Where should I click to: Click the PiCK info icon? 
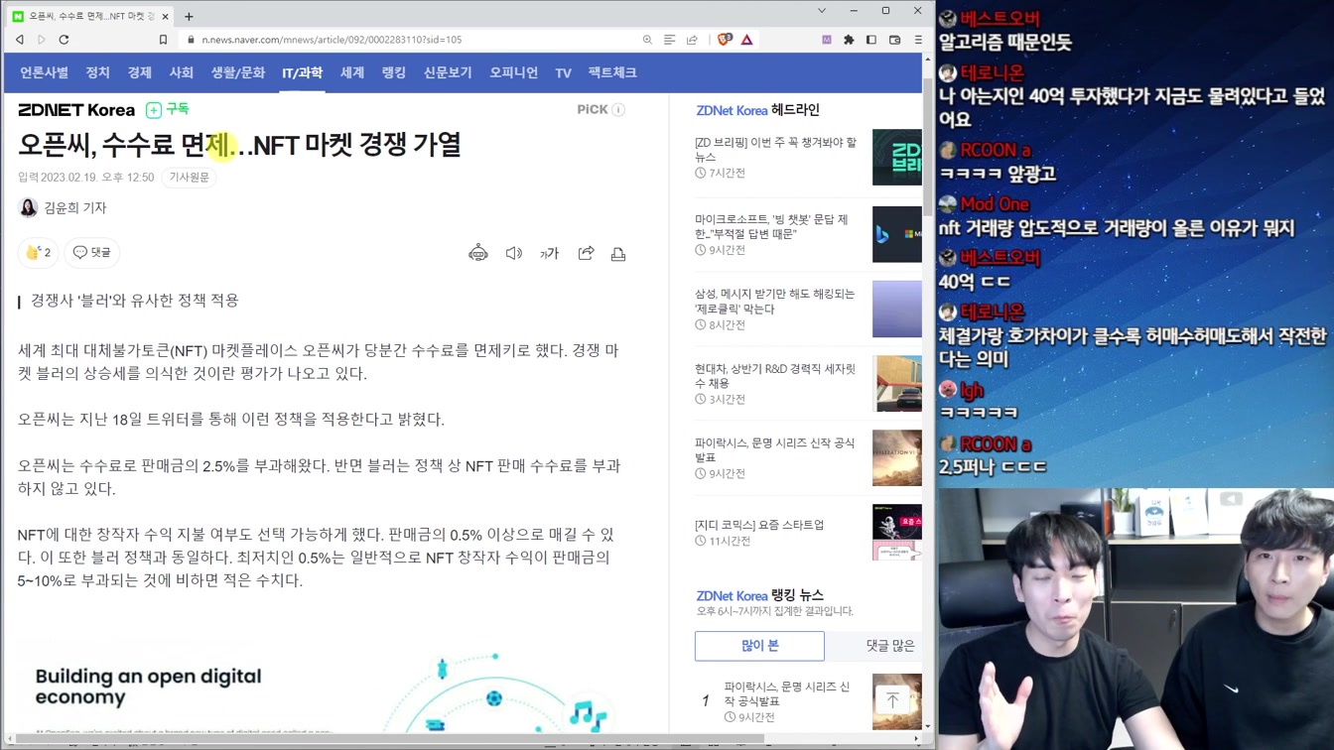[x=618, y=109]
